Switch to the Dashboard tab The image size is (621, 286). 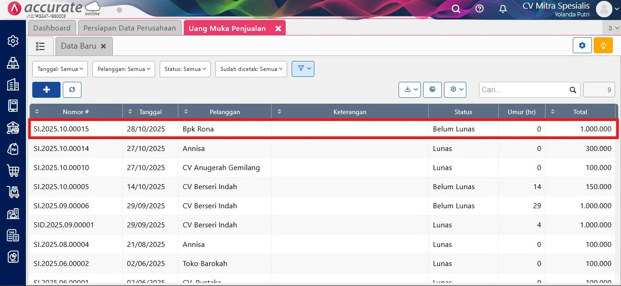51,28
